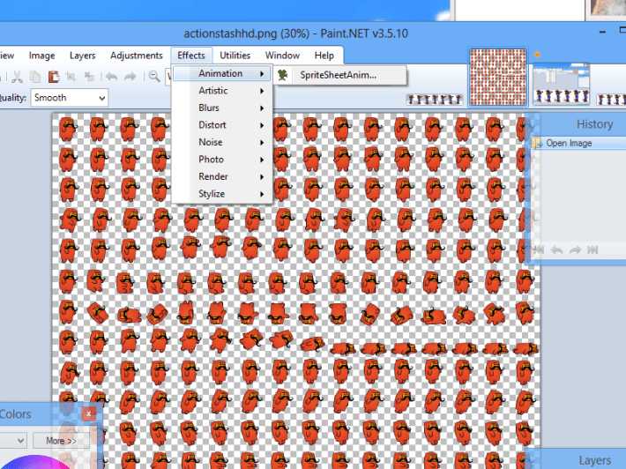Click History rewind to first step
626x469 pixels.
click(x=539, y=249)
